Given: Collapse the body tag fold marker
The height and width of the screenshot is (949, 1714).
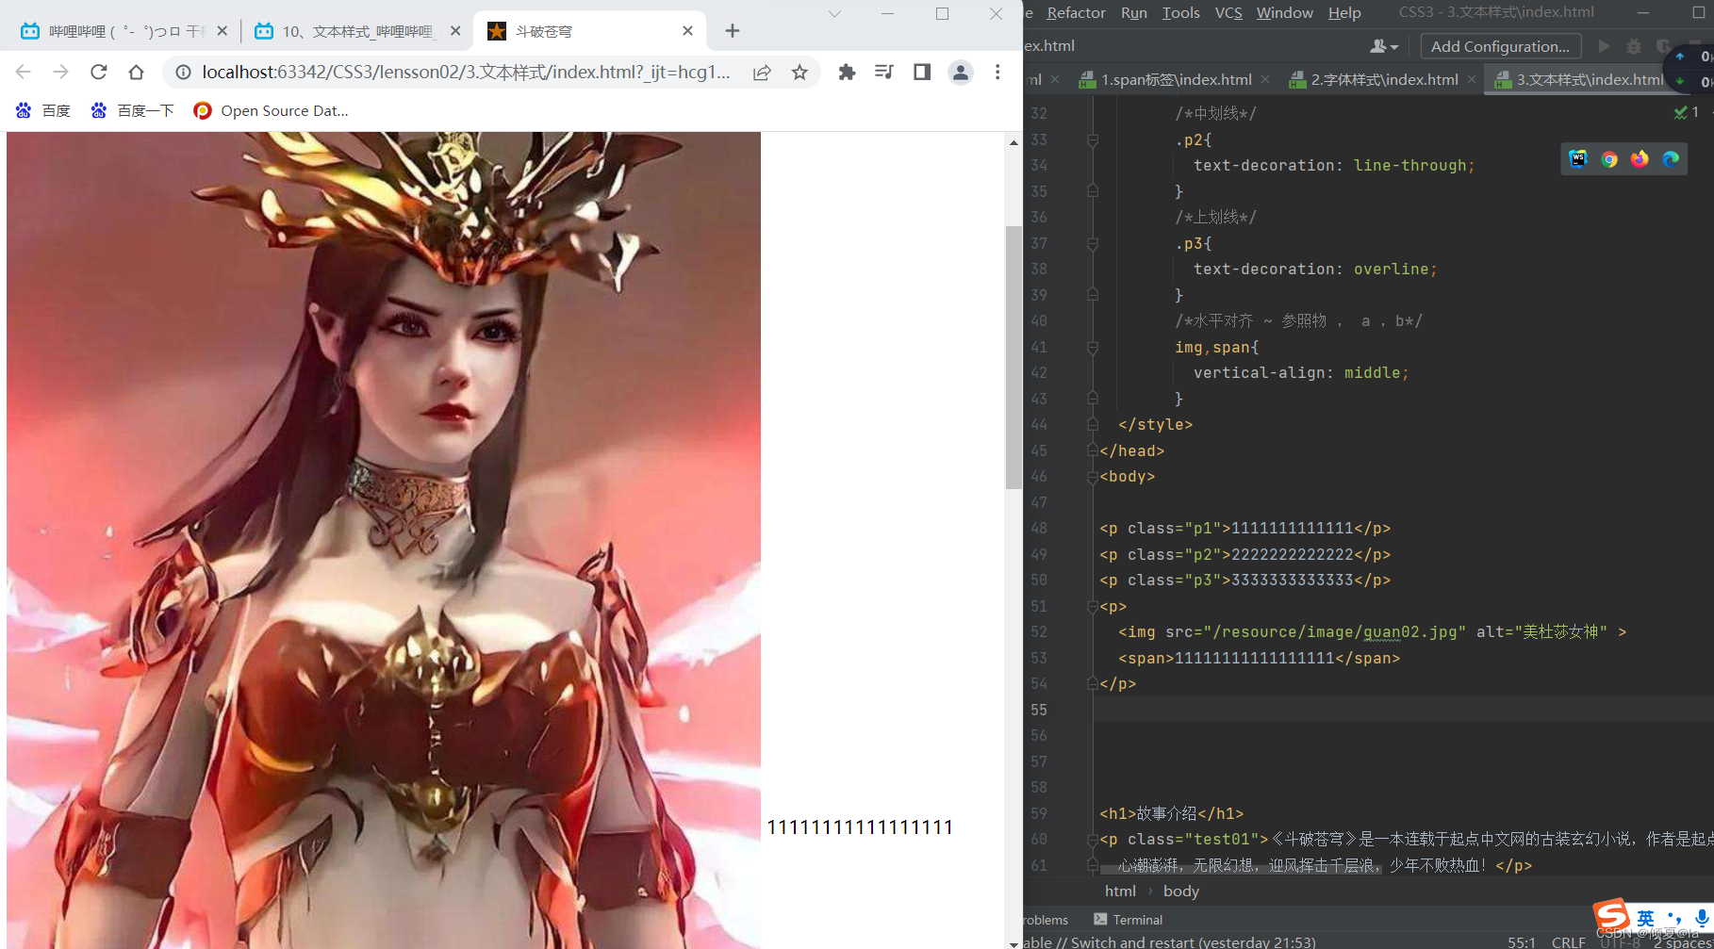Looking at the screenshot, I should [x=1093, y=477].
